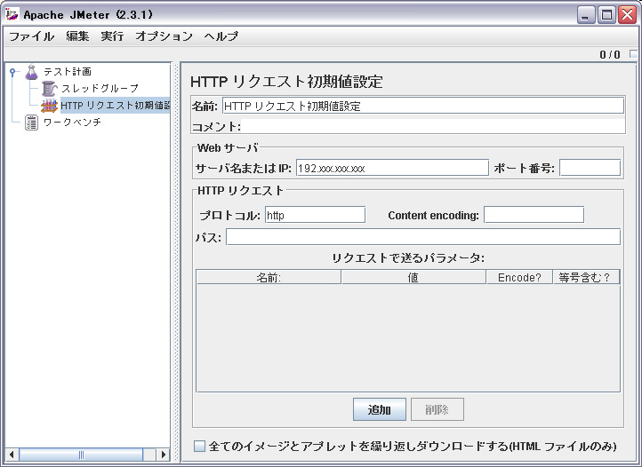Viewport: 642px width, 467px height.
Task: Click the thread group spool icon
Action: (49, 89)
